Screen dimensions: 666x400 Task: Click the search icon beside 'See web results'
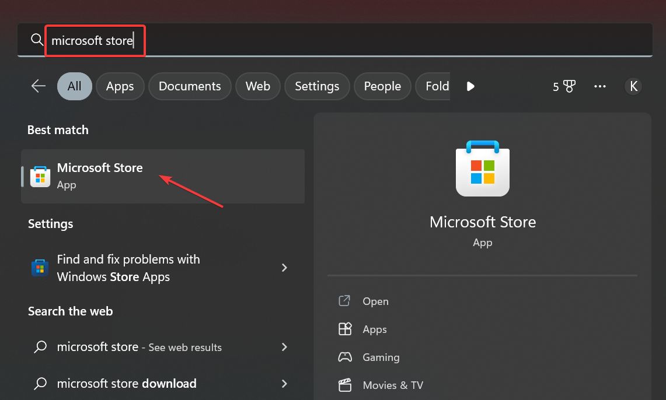tap(40, 347)
